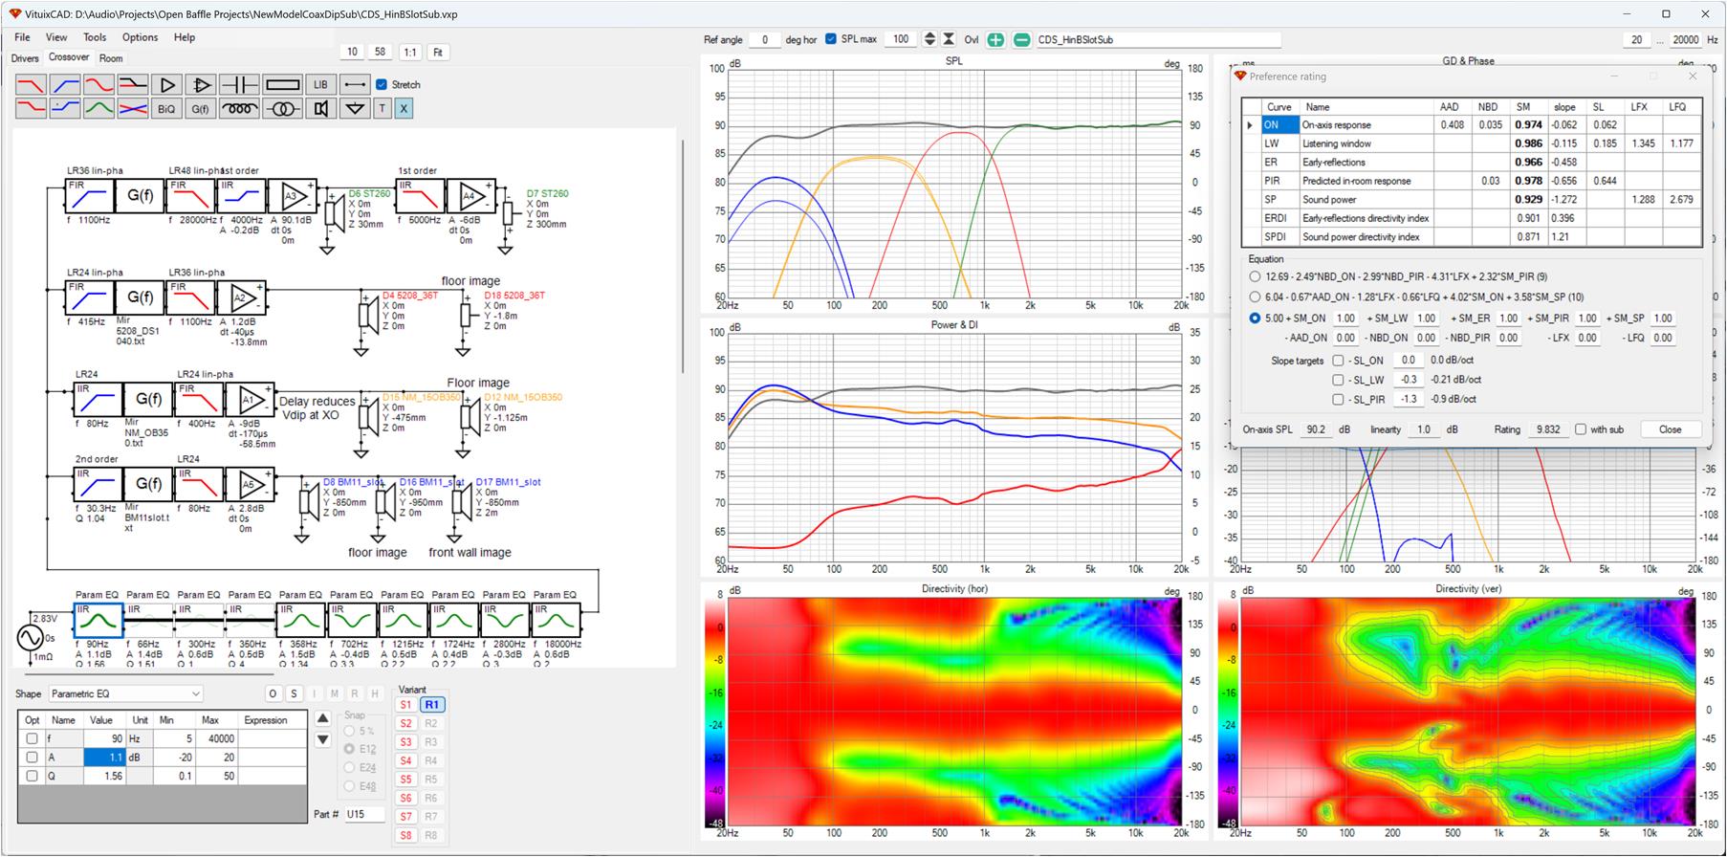Check the Opt box for parameter Q
Image resolution: width=1727 pixels, height=857 pixels.
click(33, 776)
